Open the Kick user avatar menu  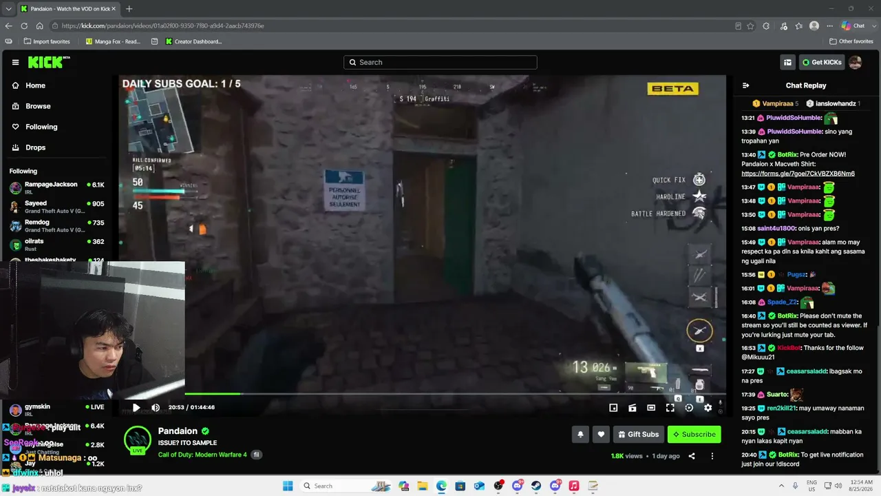click(856, 62)
